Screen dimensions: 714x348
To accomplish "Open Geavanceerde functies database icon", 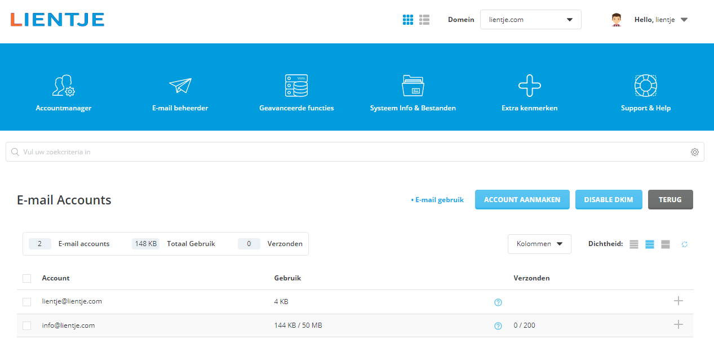I will tap(296, 86).
